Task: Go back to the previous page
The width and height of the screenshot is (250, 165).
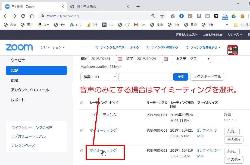Action: point(6,16)
